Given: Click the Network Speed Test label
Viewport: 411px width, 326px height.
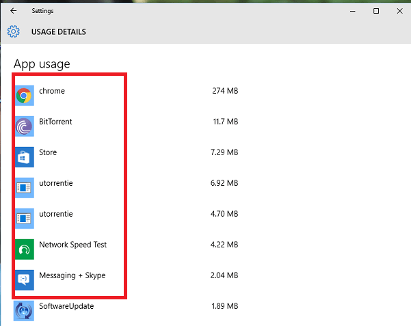Looking at the screenshot, I should click(73, 245).
